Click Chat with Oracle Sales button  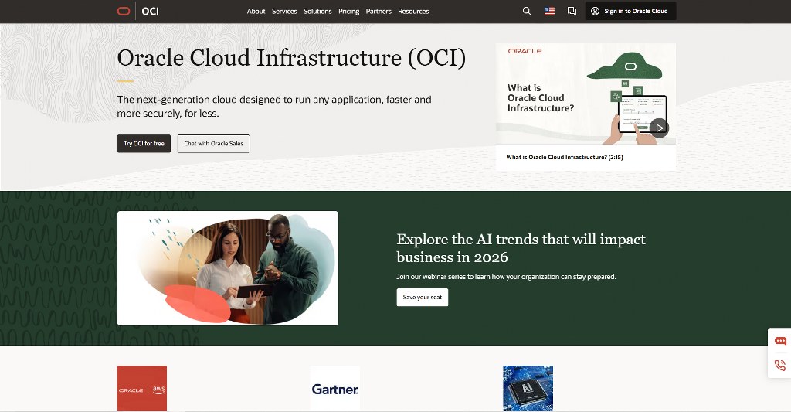coord(213,144)
